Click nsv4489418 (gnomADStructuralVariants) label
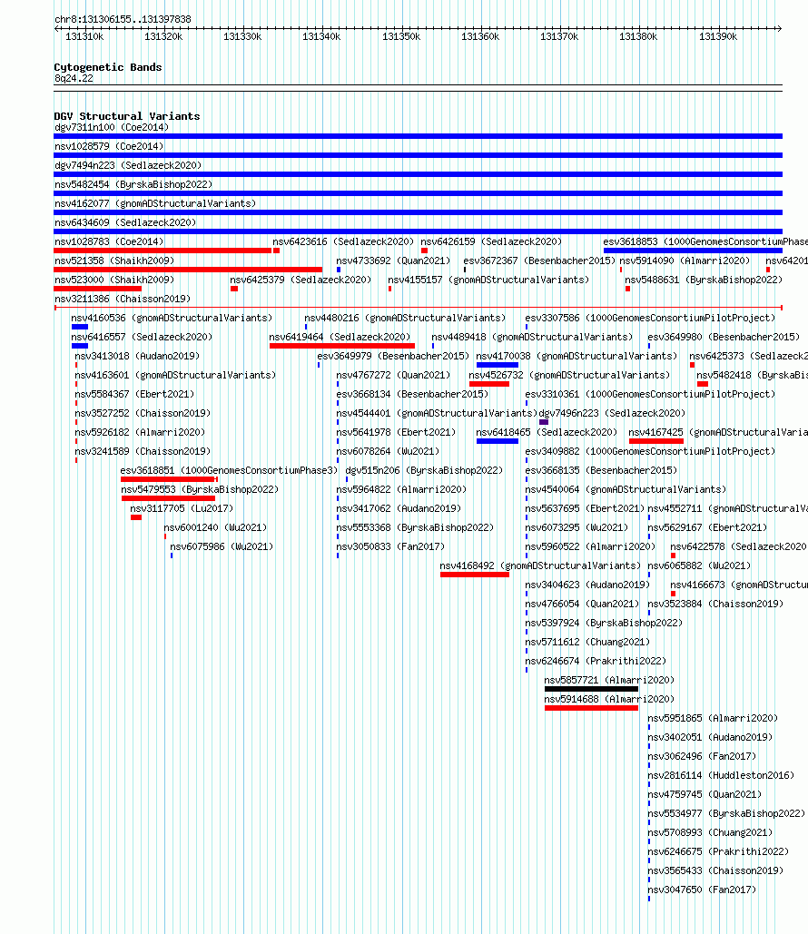 pyautogui.click(x=532, y=337)
